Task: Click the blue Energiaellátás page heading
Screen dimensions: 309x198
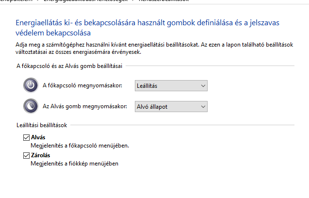Action: 147,28
